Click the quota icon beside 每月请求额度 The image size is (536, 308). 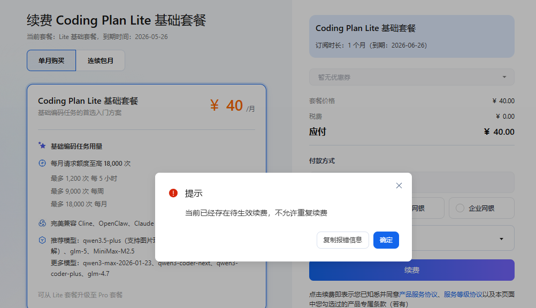(42, 163)
